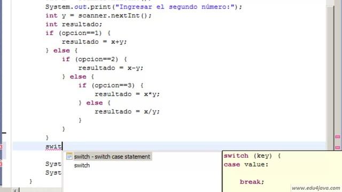Choose the plain 'switch' completion proposal
Image resolution: width=342 pixels, height=192 pixels.
click(x=82, y=165)
